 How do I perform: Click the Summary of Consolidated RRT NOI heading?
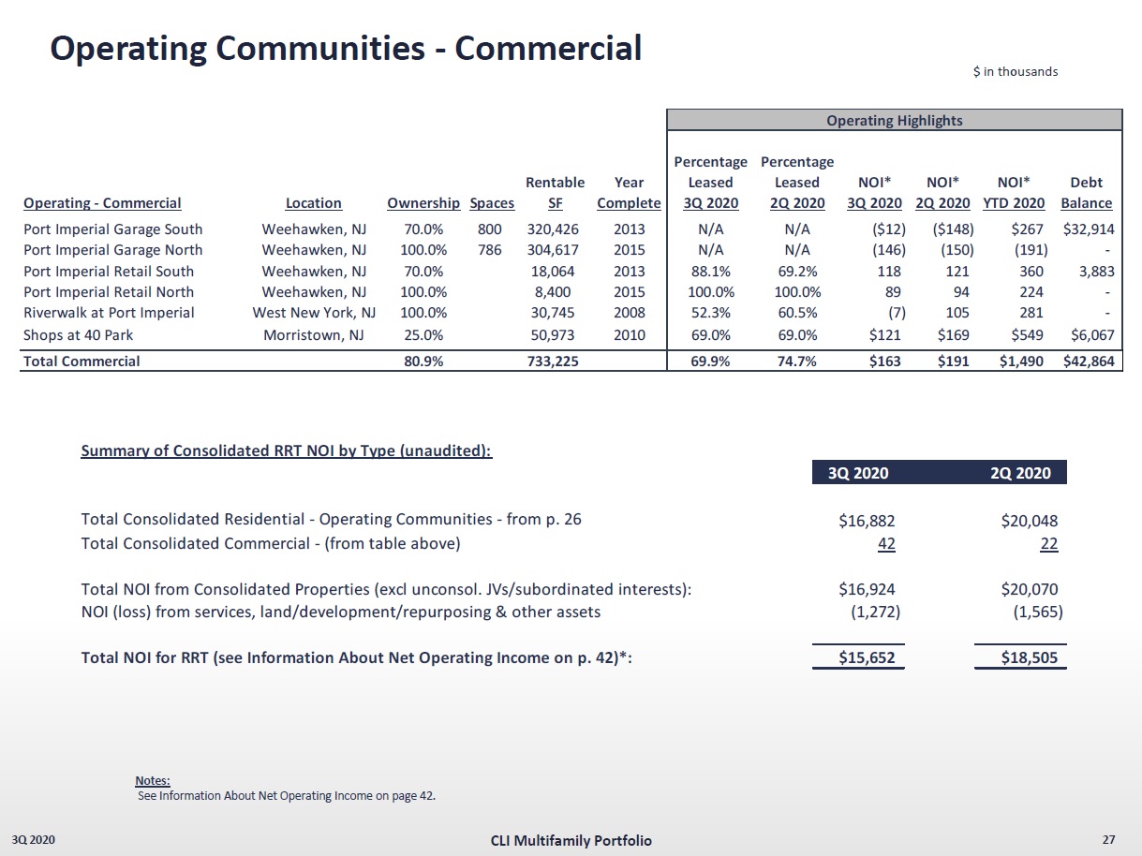287,451
